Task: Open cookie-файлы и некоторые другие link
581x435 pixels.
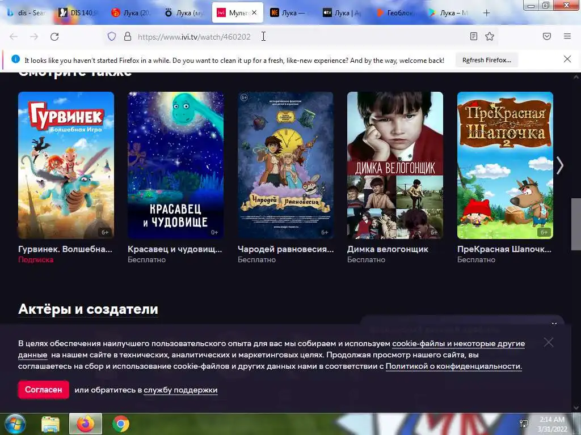Action: (x=458, y=343)
